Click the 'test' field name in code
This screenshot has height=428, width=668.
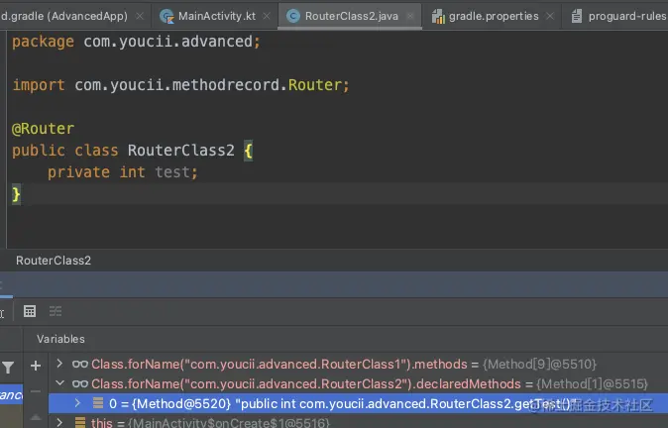(172, 172)
